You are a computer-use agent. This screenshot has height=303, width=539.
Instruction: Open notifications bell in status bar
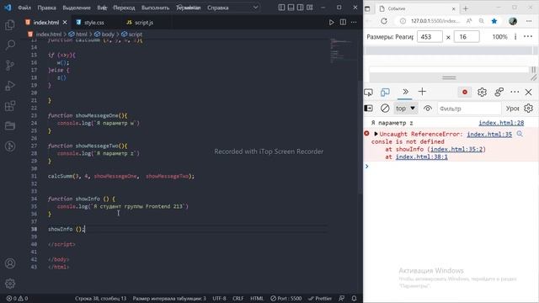354,299
